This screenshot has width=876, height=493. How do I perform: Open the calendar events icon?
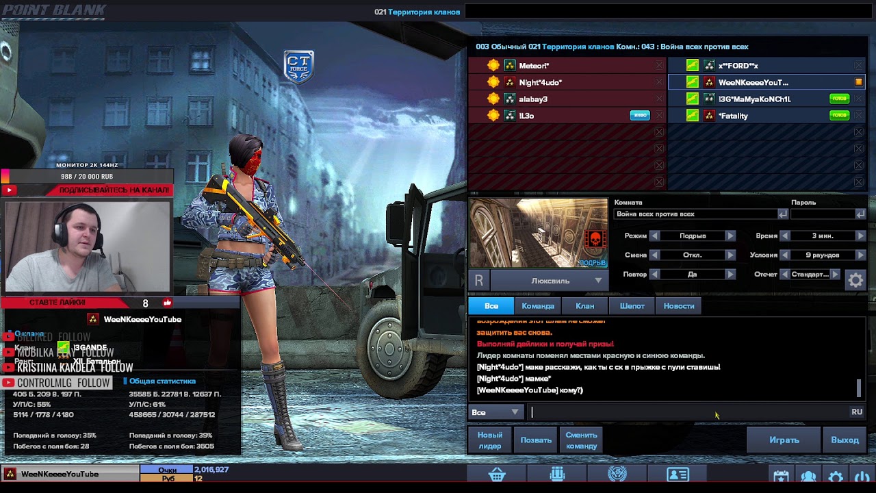[781, 477]
